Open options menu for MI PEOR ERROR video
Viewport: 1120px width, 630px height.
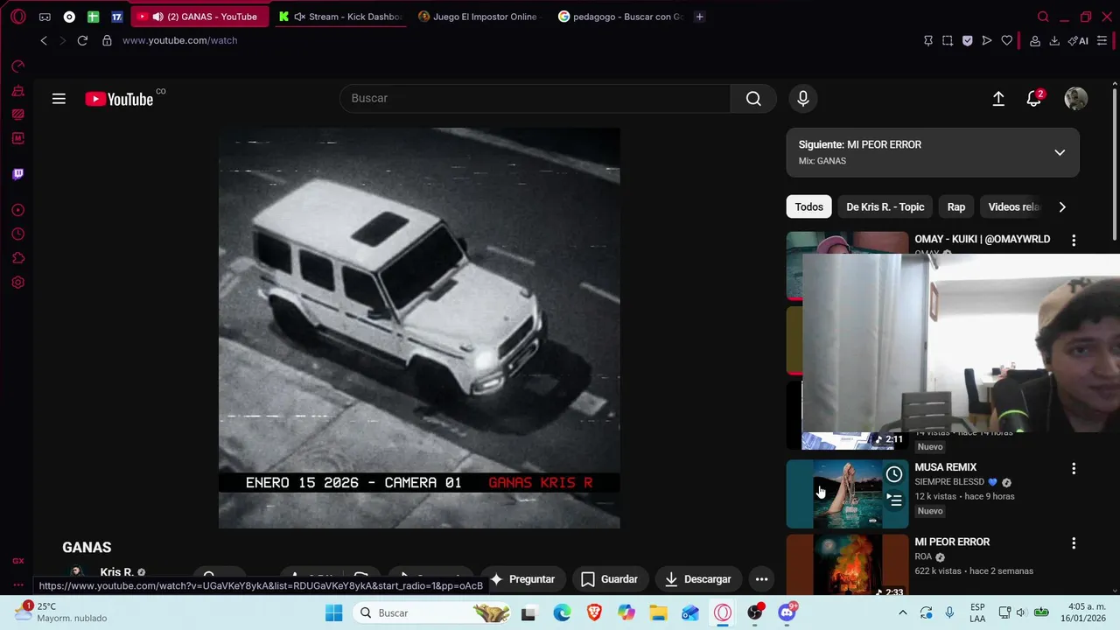[1074, 543]
